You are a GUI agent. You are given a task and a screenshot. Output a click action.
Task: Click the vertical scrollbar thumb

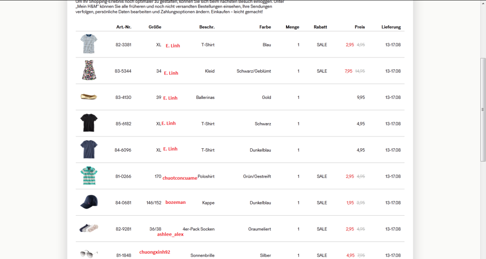483,109
